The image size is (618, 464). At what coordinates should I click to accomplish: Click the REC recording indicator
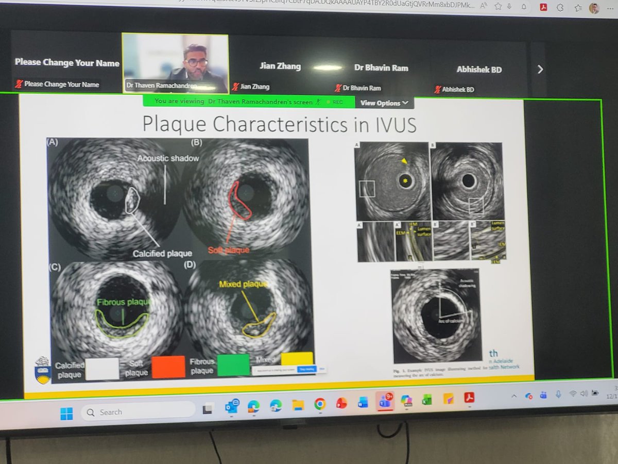coord(335,102)
